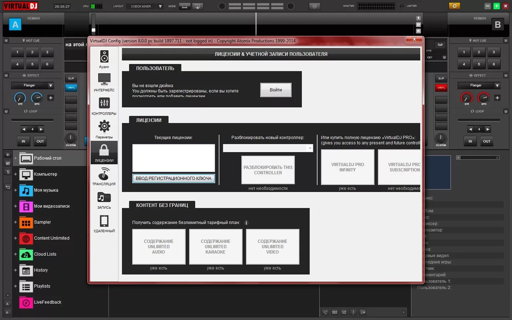Add effect slot on deck B plus

coord(497,98)
